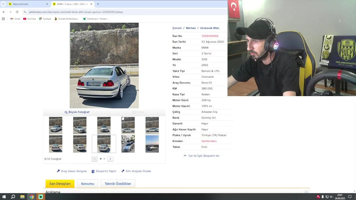
Task: Go back with browser back arrow
Action: [4, 12]
